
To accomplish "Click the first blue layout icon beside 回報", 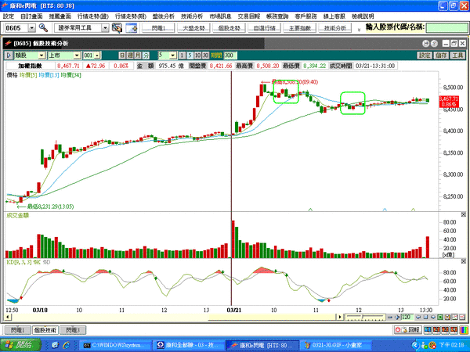I will [428, 330].
